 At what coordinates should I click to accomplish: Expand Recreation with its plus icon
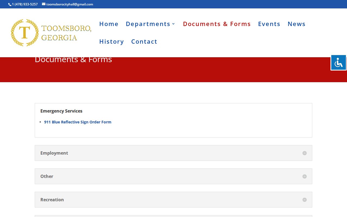click(x=304, y=200)
